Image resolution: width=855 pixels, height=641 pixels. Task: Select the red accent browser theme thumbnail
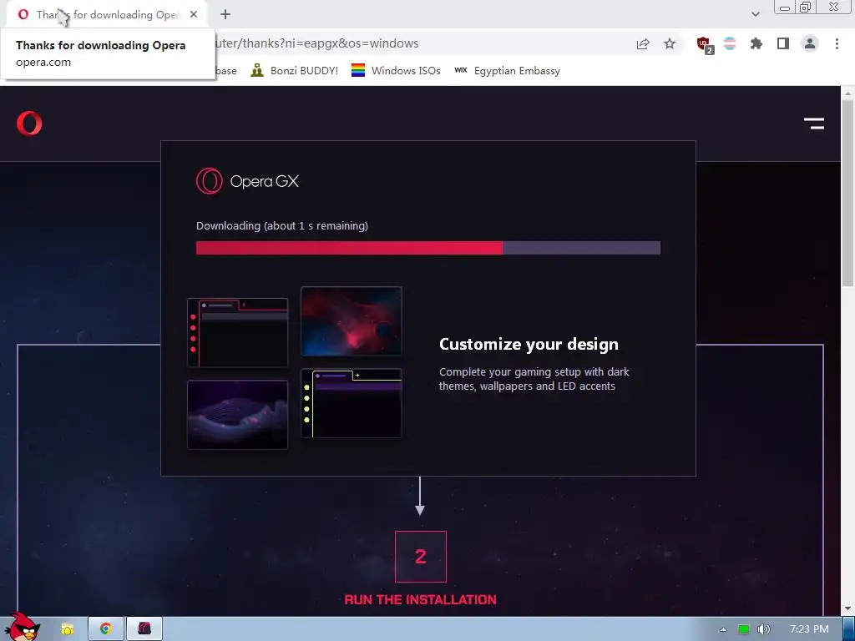pos(238,332)
